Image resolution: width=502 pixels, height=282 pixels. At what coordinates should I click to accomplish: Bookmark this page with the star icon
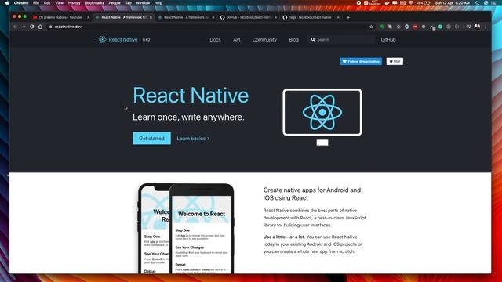coord(371,27)
